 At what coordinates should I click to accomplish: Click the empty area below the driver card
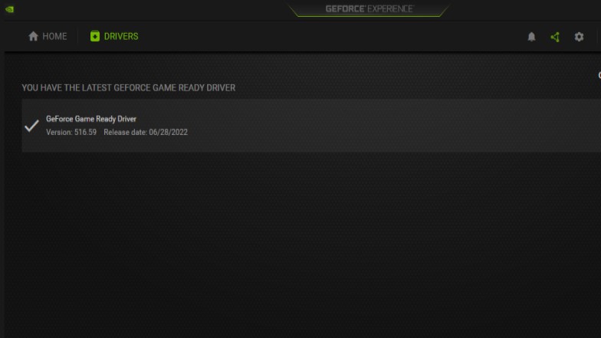(303, 245)
